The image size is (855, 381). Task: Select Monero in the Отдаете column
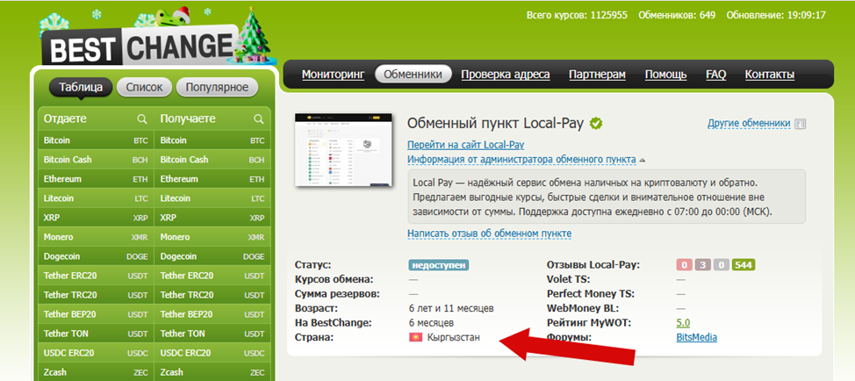click(96, 237)
